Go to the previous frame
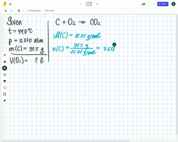This screenshot has height=142, width=178. click(x=80, y=4)
